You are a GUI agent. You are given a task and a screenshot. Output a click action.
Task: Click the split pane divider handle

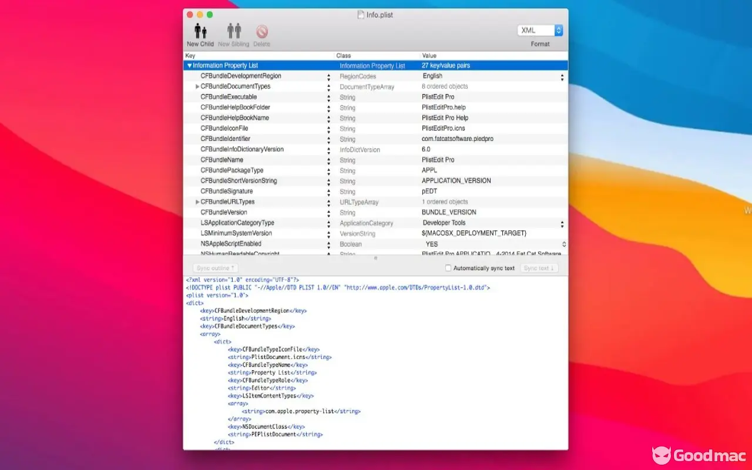(x=375, y=258)
